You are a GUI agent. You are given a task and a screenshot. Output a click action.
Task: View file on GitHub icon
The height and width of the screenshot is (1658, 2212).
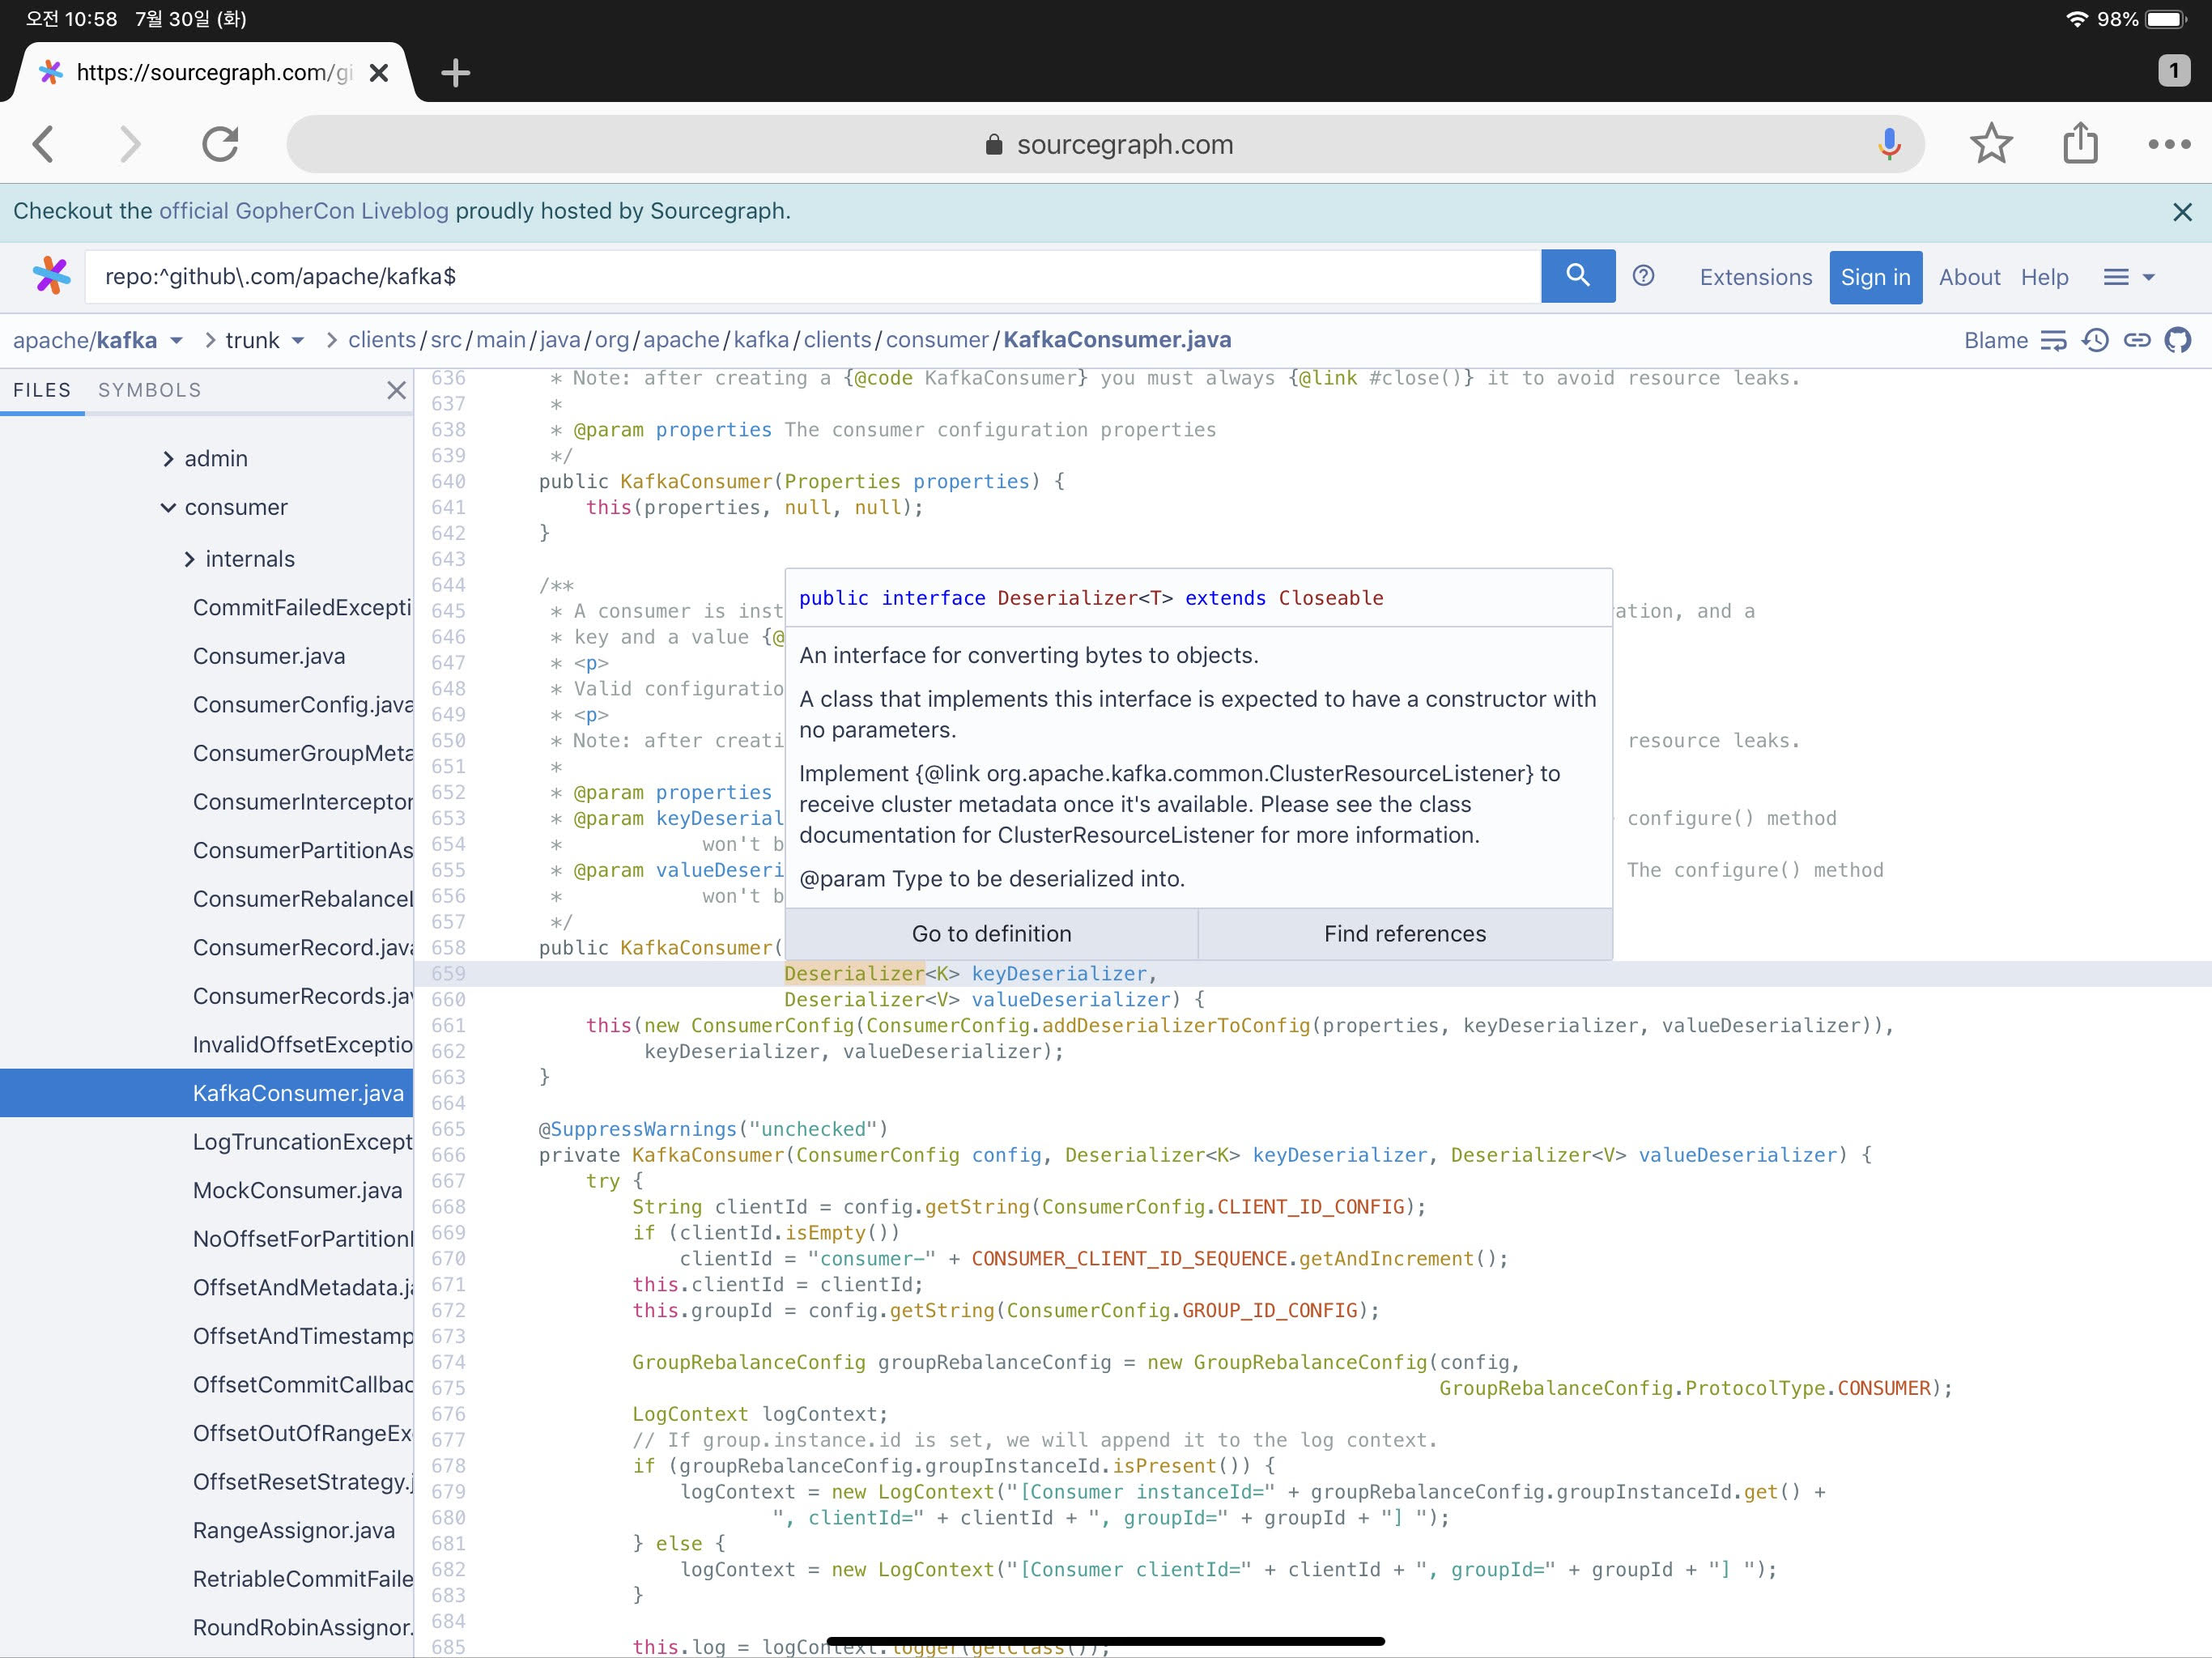(x=2178, y=341)
